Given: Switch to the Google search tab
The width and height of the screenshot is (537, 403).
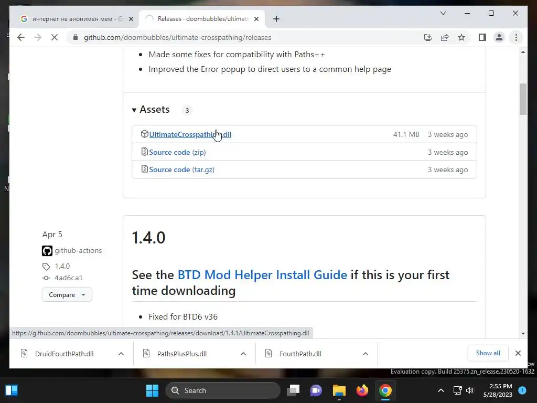Looking at the screenshot, I should coord(72,19).
